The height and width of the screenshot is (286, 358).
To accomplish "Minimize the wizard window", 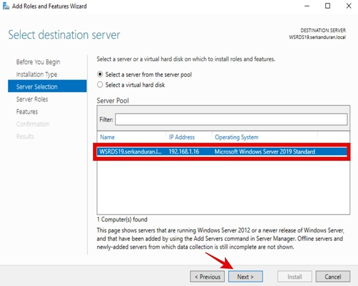I will [x=307, y=6].
